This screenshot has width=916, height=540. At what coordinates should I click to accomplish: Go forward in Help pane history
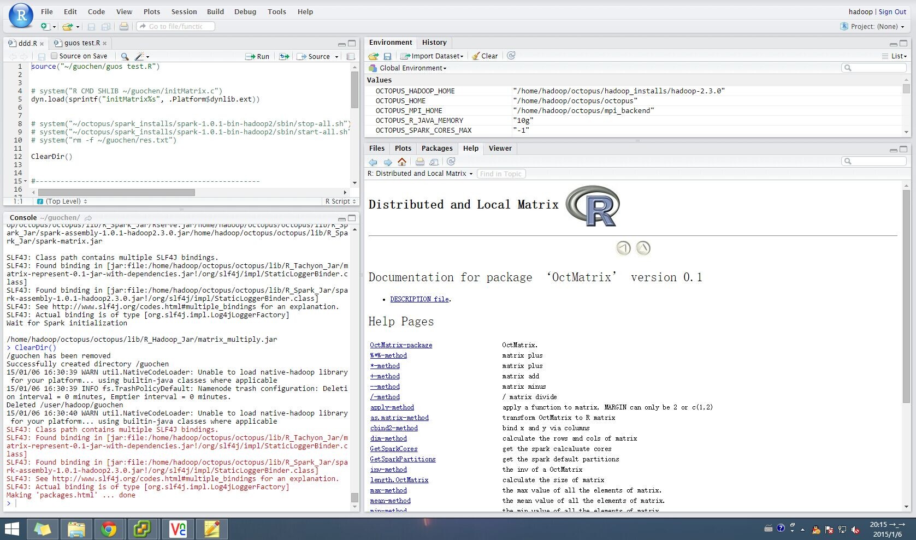click(x=387, y=162)
